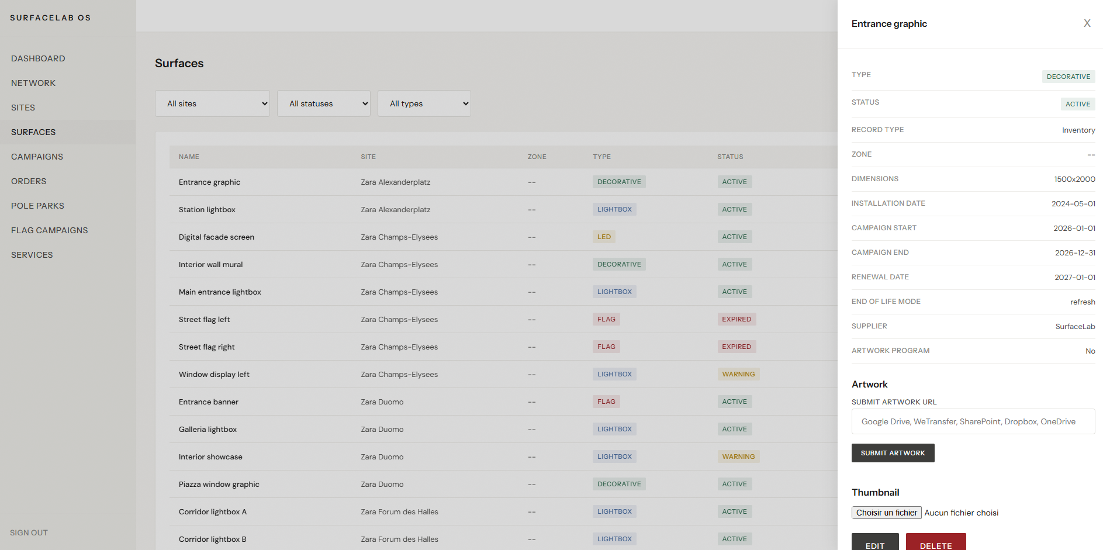Focus the Submit Artwork URL field

click(x=973, y=421)
